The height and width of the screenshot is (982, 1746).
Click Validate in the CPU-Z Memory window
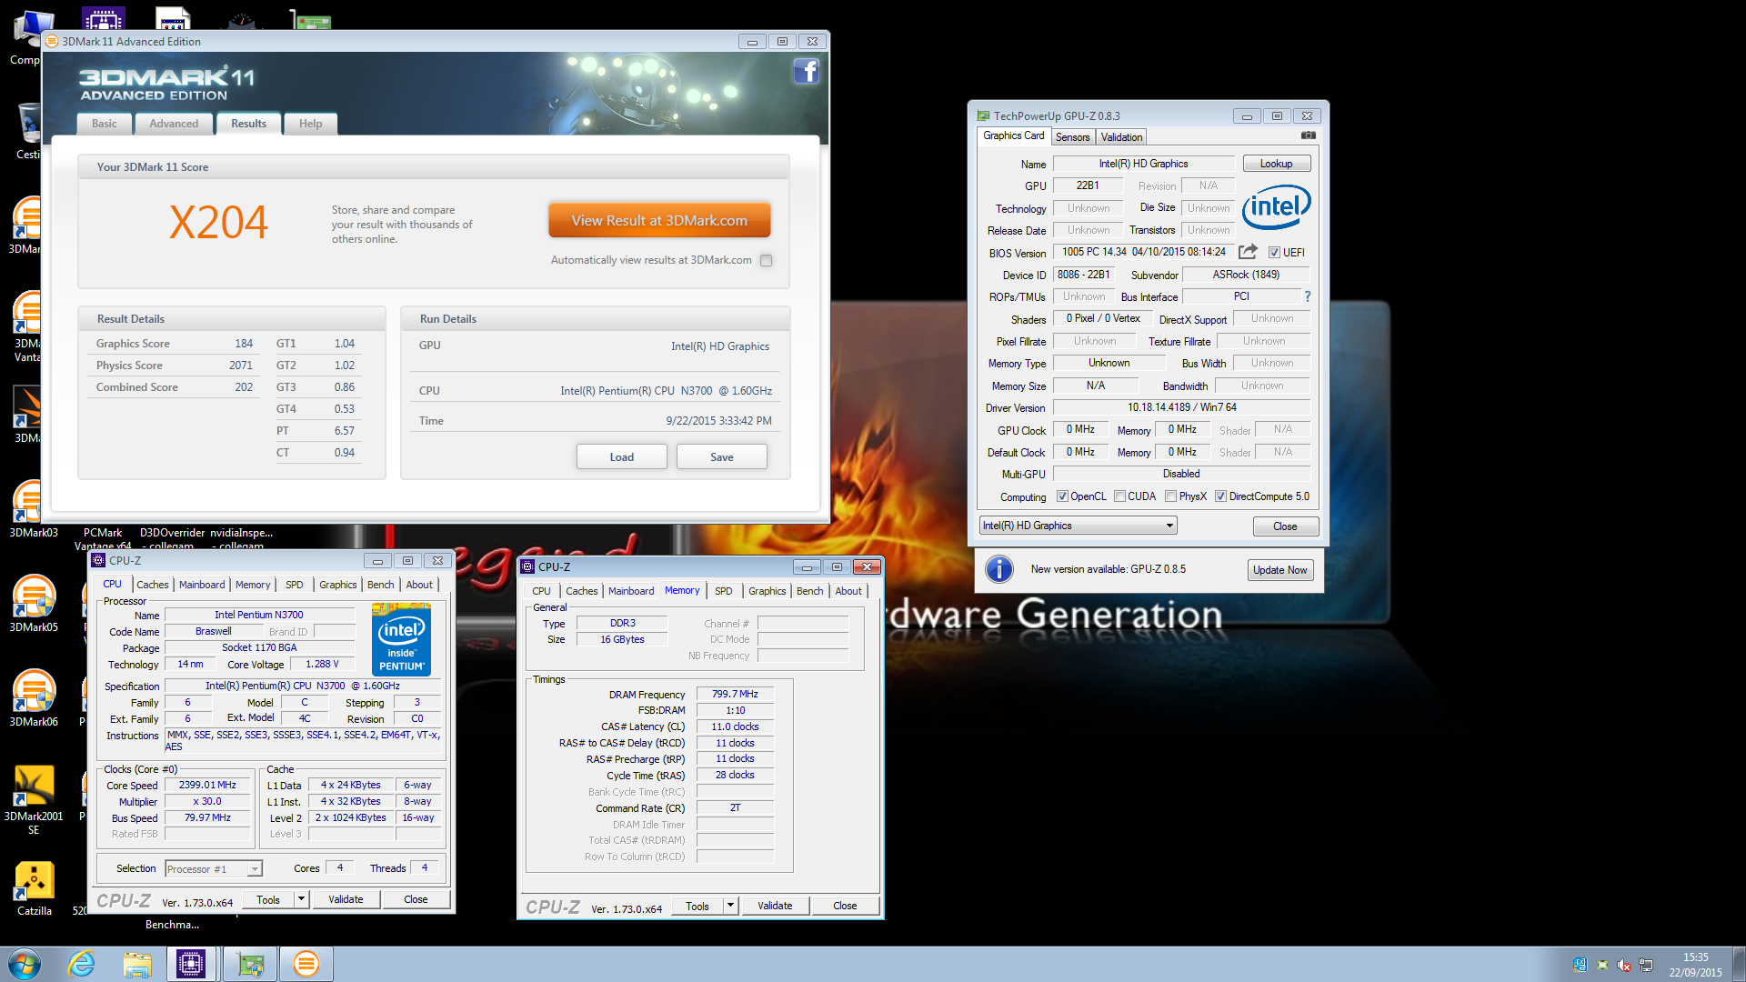click(775, 906)
